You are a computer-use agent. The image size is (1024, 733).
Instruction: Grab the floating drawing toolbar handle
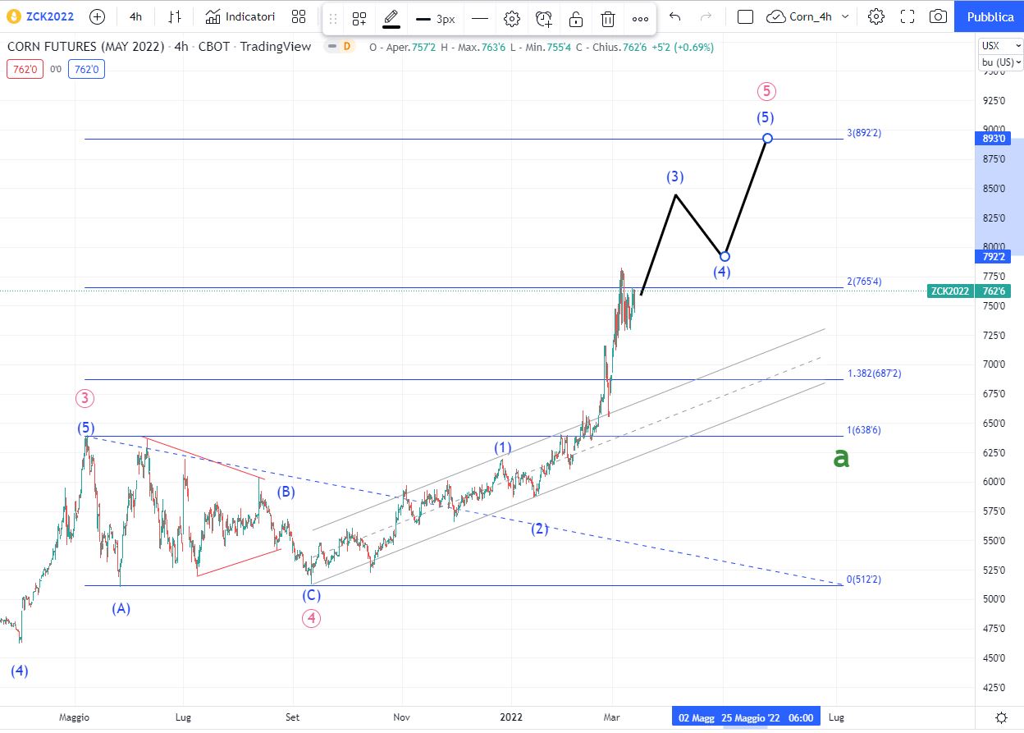click(333, 18)
